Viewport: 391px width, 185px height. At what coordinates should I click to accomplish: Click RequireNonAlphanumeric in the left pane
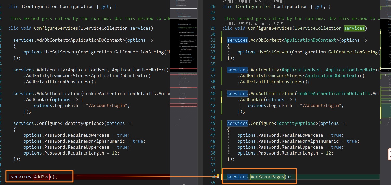tap(96, 141)
